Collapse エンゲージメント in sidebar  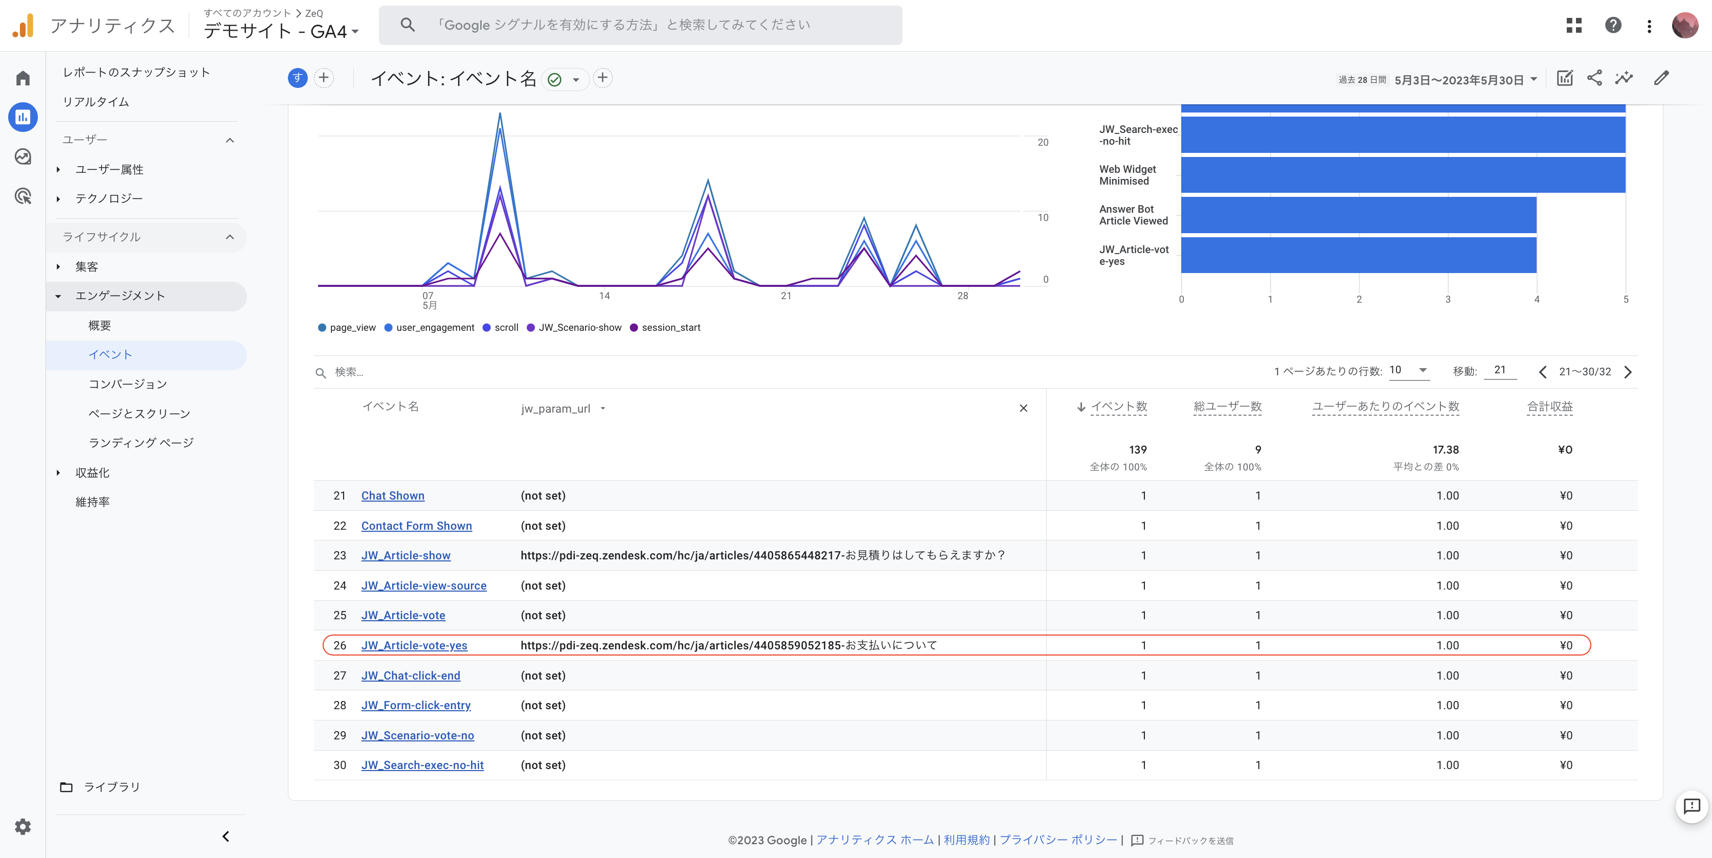pyautogui.click(x=58, y=296)
